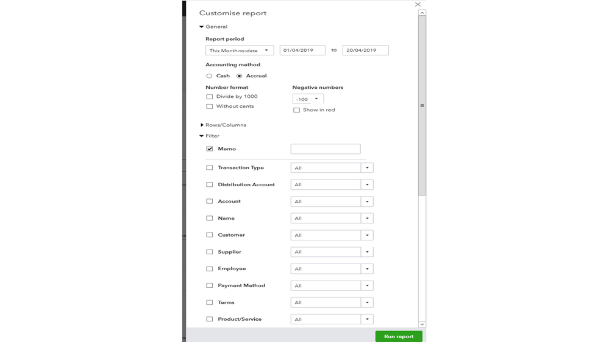Select the Cash accounting method
The image size is (609, 342).
click(x=209, y=76)
